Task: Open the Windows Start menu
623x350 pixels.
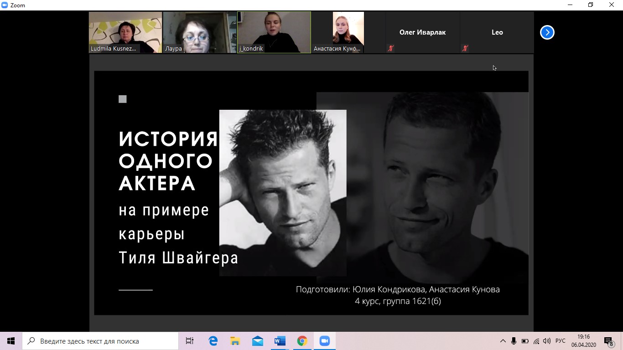Action: click(11, 341)
